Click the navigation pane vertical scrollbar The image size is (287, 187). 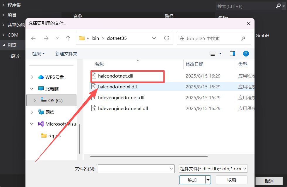click(x=79, y=139)
